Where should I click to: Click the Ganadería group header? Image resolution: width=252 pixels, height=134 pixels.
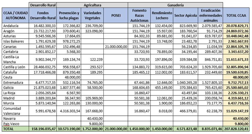click(176, 5)
